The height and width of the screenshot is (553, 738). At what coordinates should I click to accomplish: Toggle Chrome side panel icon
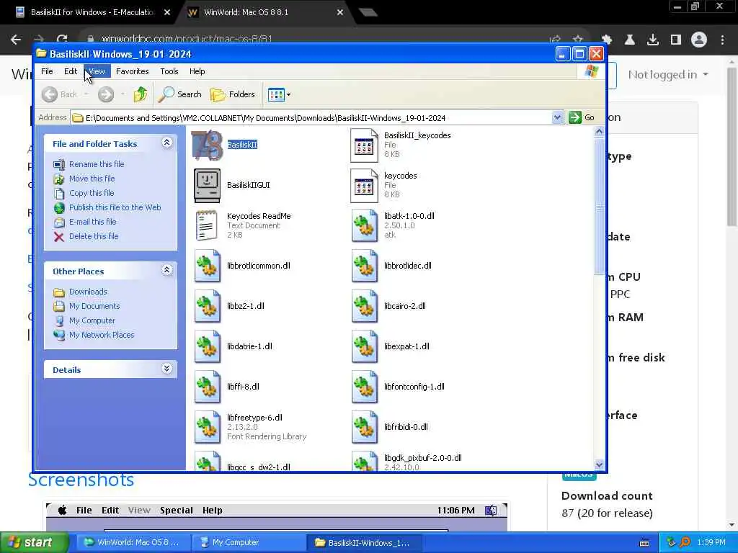[676, 40]
